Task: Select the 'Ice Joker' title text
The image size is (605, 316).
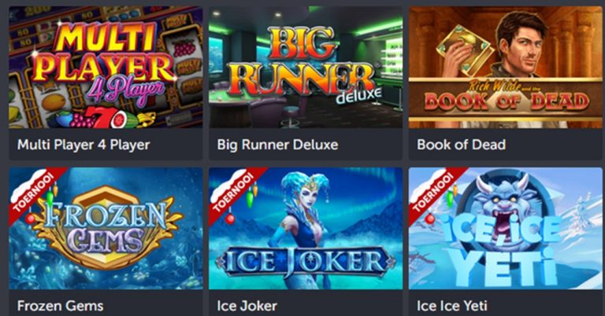Action: pyautogui.click(x=247, y=306)
